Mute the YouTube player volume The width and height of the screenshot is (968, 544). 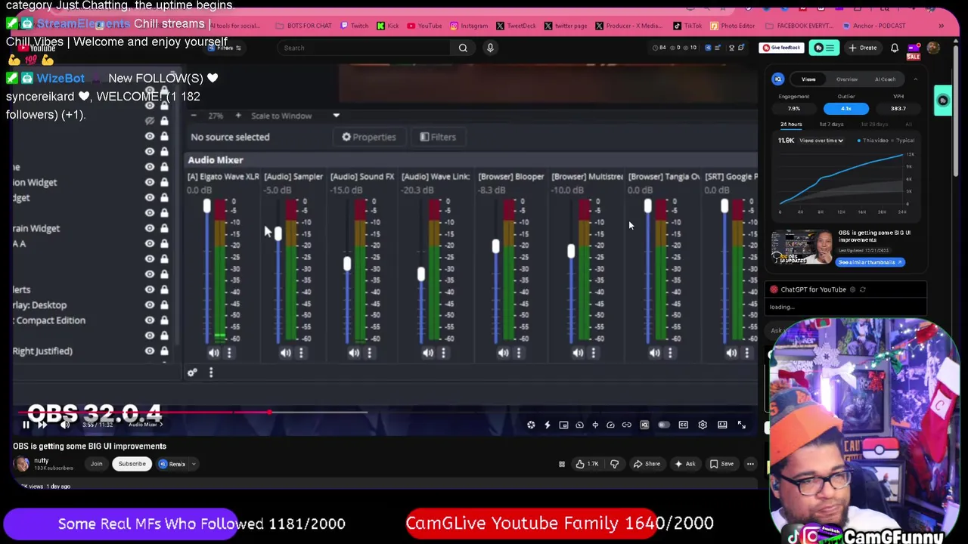tap(65, 425)
